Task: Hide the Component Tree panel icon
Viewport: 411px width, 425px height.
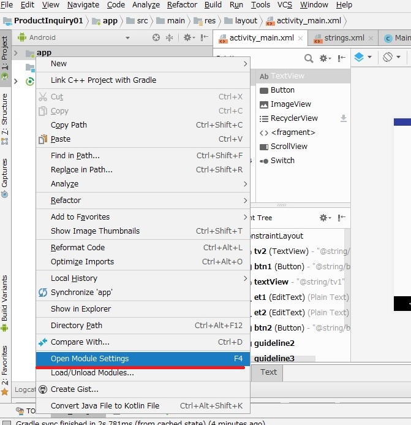Action: [x=341, y=218]
